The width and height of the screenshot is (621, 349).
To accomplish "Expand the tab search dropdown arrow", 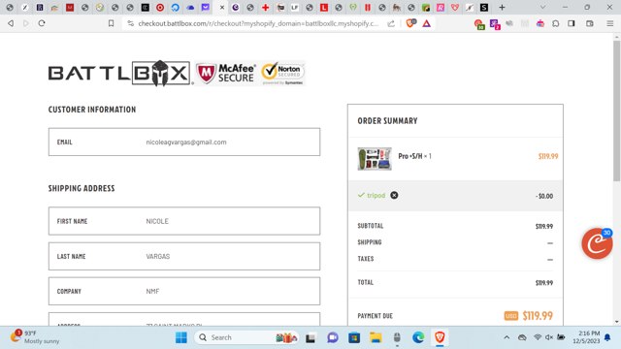I will [x=542, y=7].
